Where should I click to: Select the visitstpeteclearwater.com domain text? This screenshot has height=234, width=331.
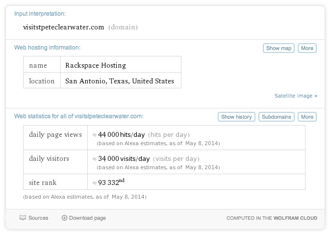tap(64, 27)
